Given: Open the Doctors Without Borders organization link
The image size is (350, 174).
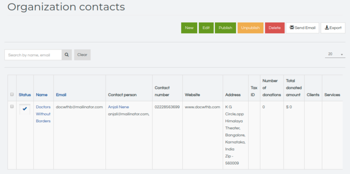Looking at the screenshot, I should point(43,114).
